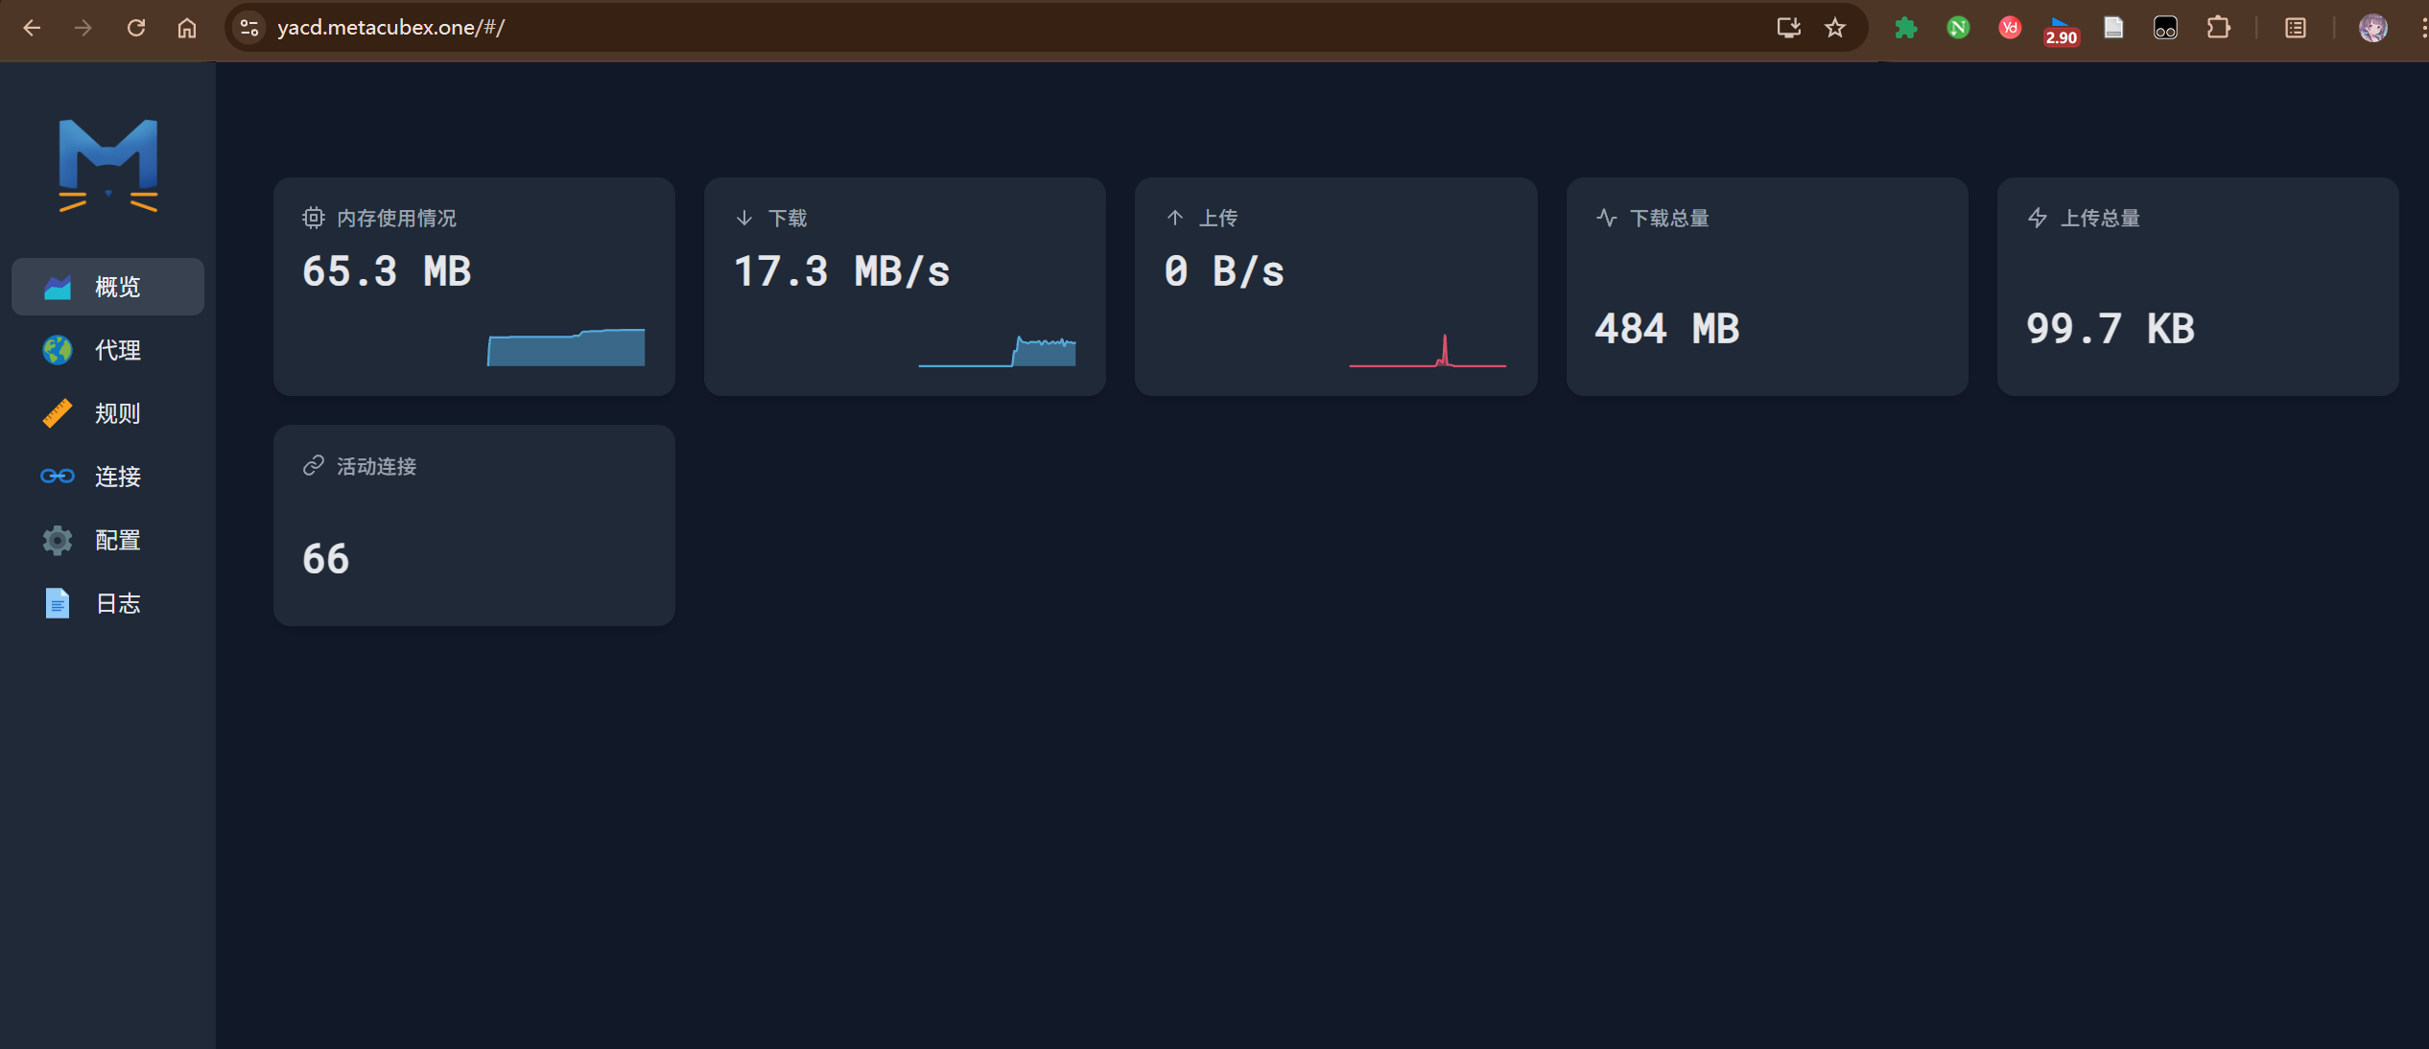Click the lightning bolt icon for 上传总量
The image size is (2429, 1049).
pos(2037,218)
